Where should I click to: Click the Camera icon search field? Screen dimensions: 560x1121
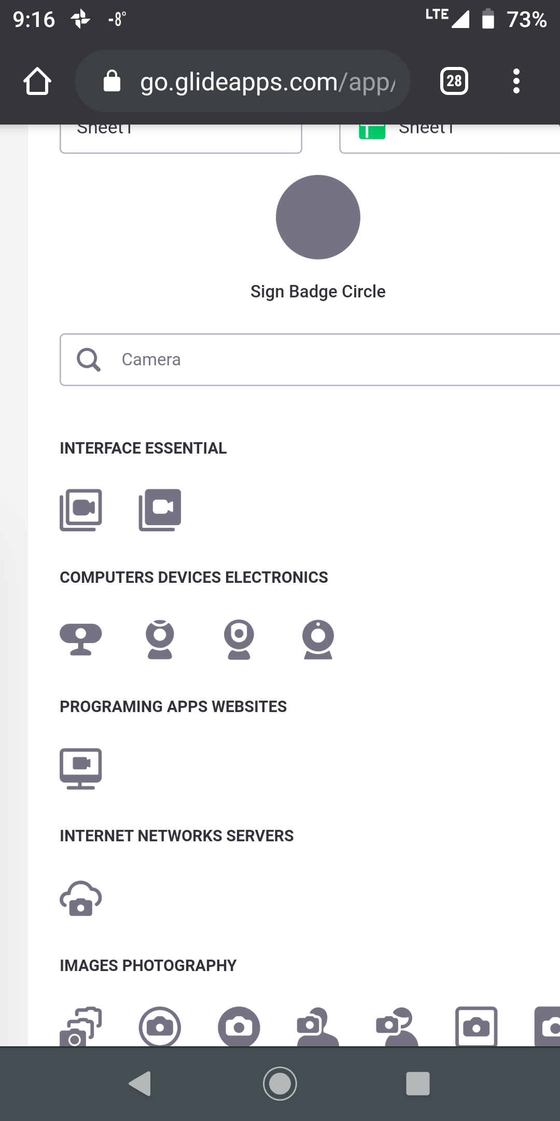(310, 360)
